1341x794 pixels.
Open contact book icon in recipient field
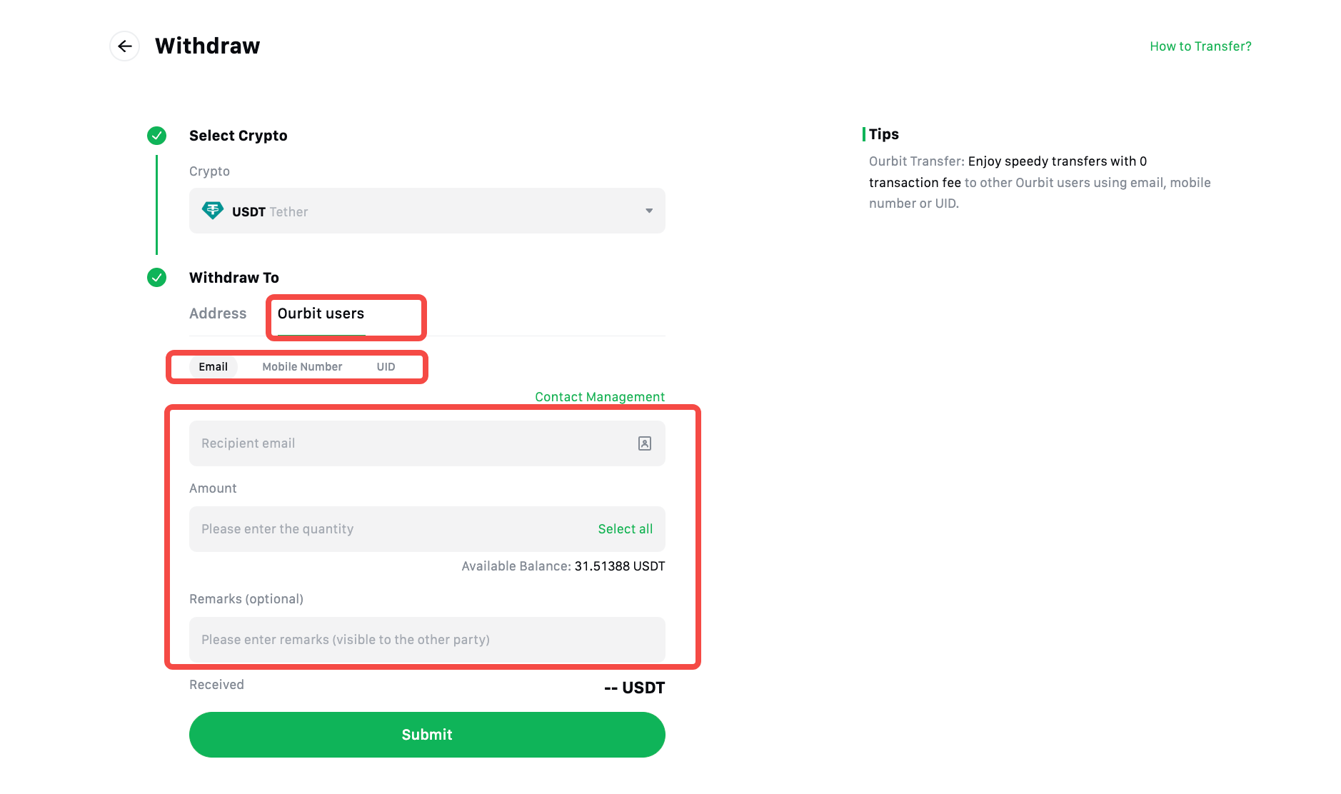point(644,443)
